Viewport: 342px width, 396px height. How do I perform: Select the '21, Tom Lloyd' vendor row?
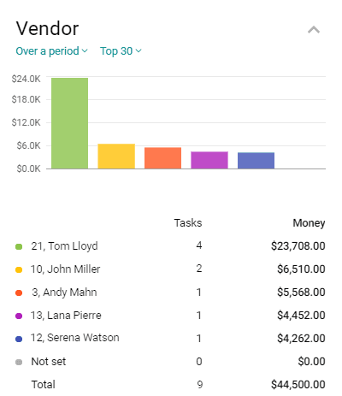pos(170,246)
